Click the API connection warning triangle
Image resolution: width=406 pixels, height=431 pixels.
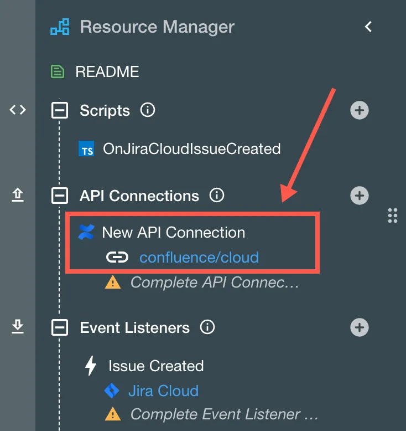(x=113, y=283)
